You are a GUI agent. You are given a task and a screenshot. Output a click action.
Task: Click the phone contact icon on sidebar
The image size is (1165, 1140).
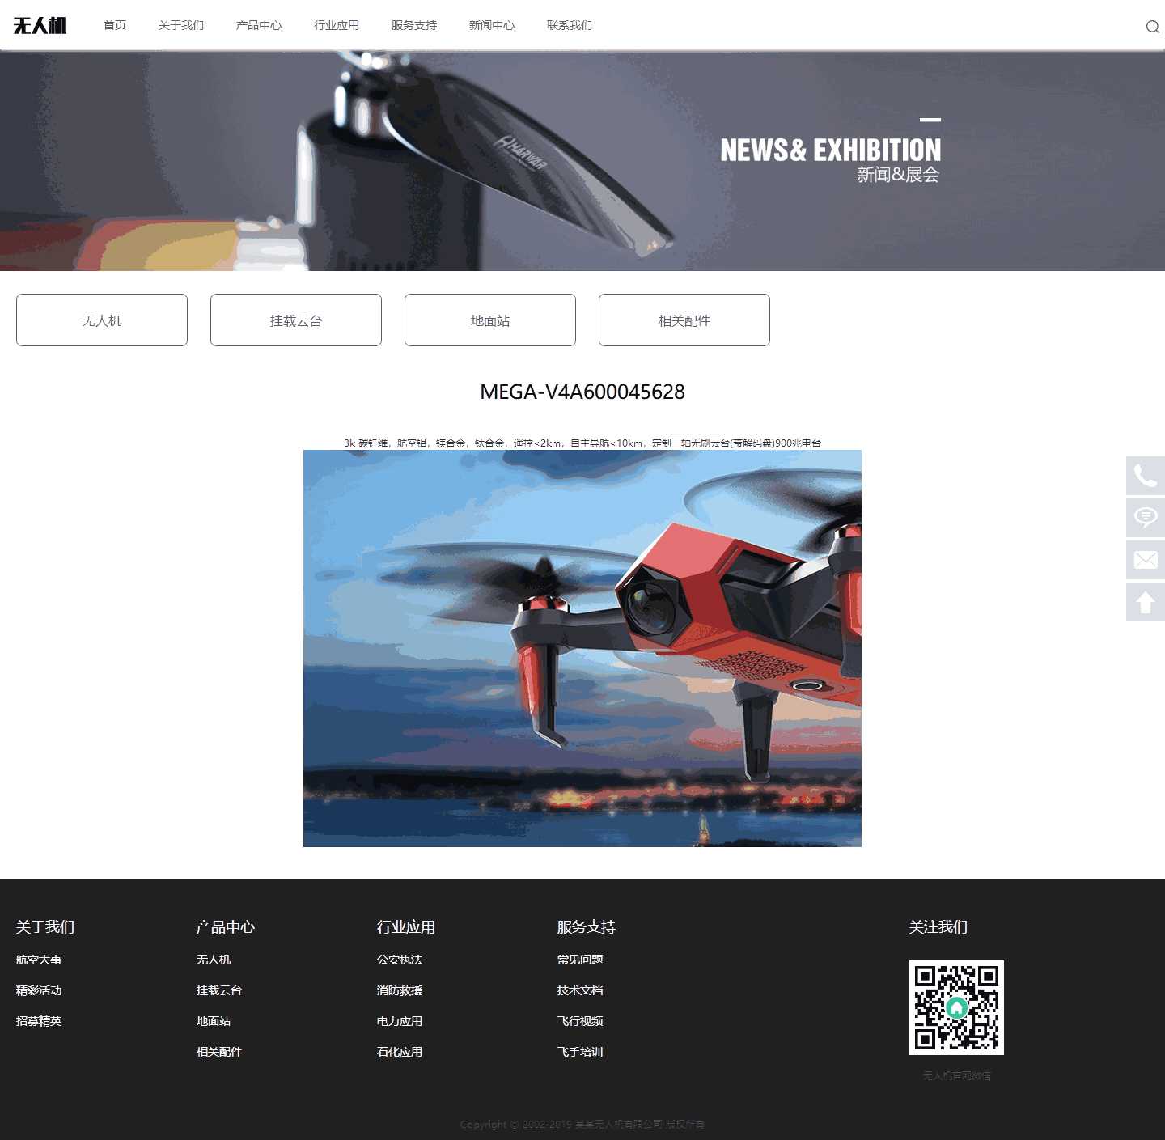tap(1145, 476)
